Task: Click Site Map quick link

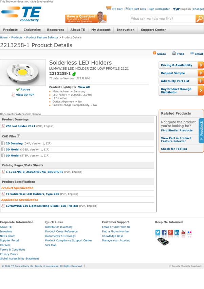Action: pos(51,245)
